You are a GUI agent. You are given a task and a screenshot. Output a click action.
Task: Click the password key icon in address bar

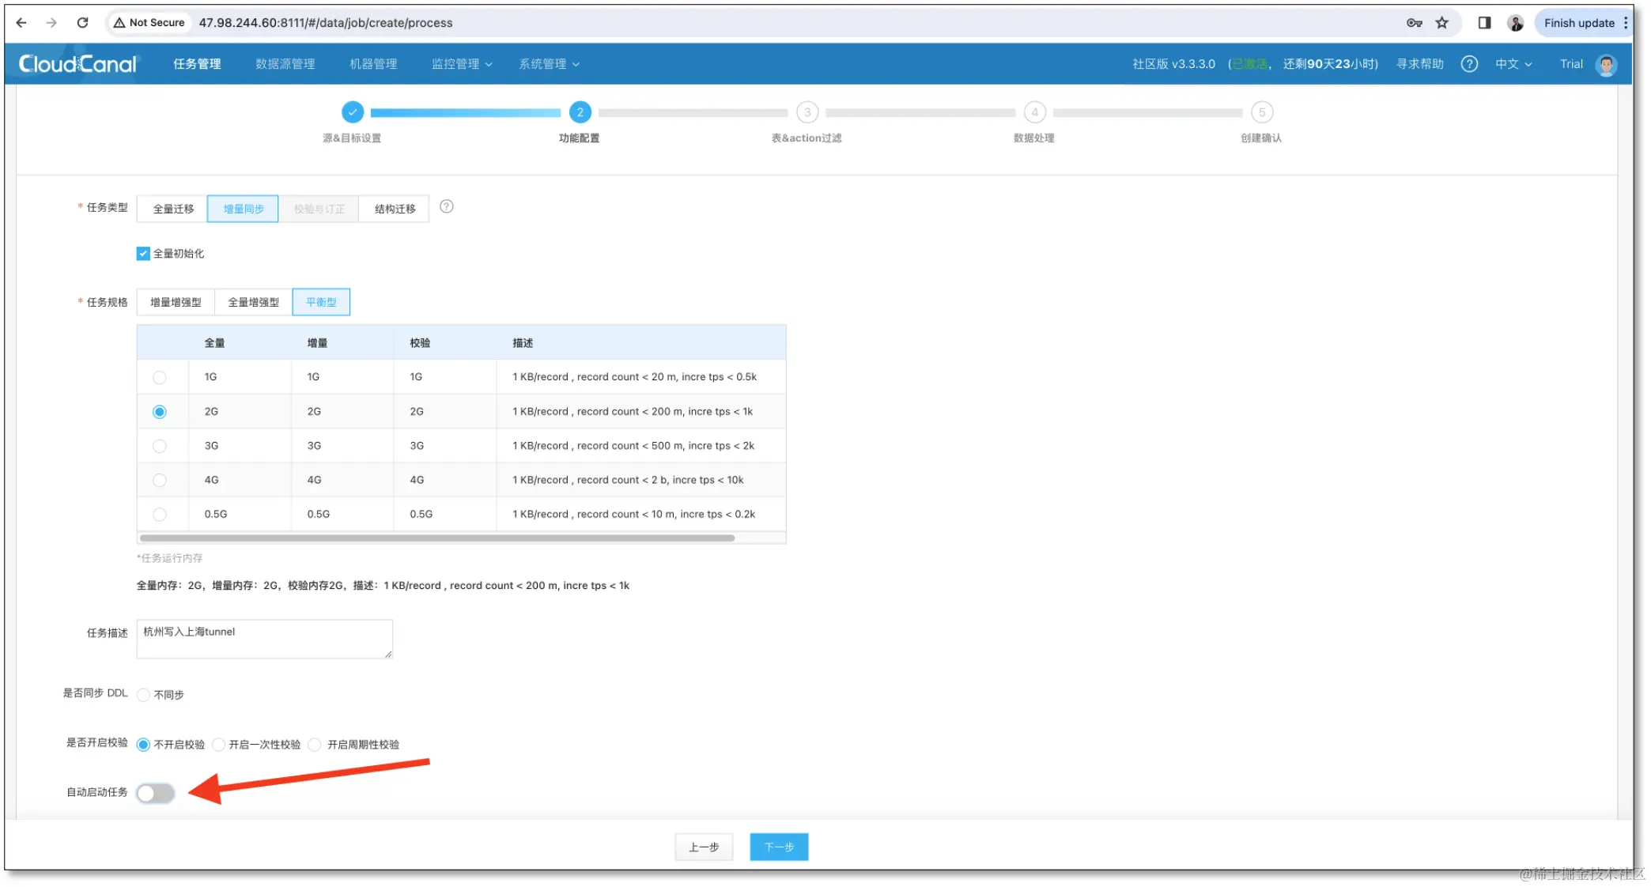click(1414, 23)
